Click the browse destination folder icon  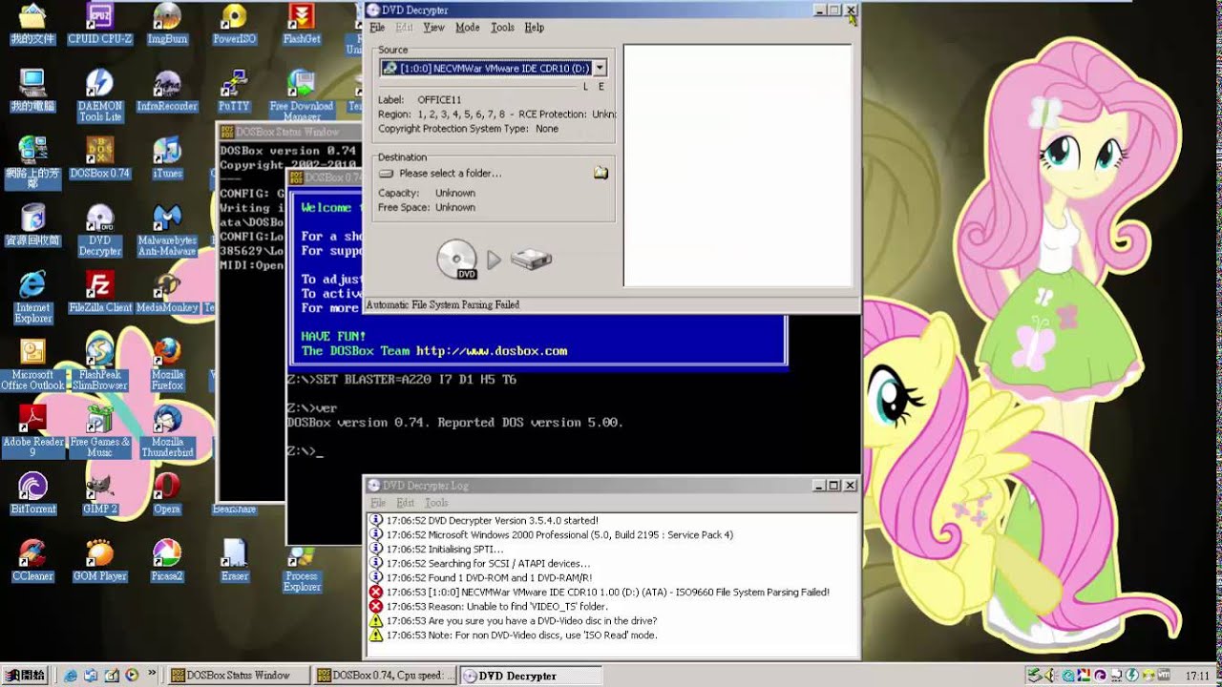600,173
